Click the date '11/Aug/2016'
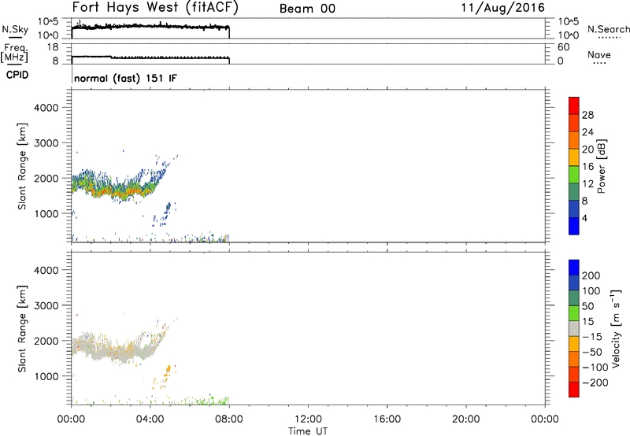This screenshot has width=630, height=436. click(x=502, y=8)
